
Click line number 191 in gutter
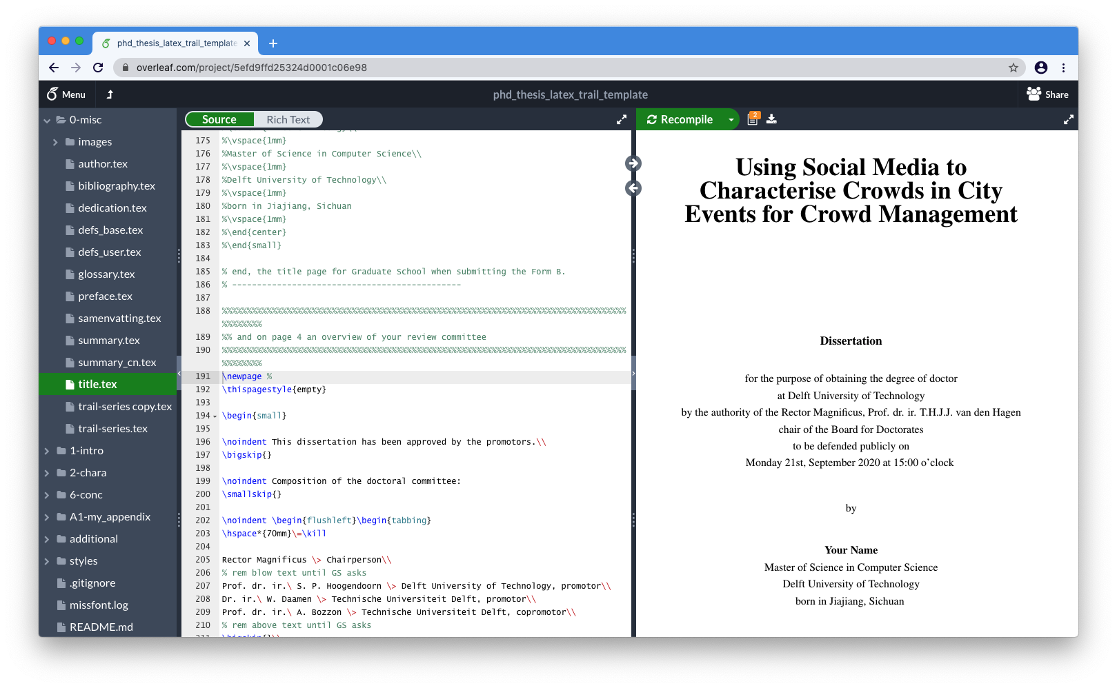[203, 376]
